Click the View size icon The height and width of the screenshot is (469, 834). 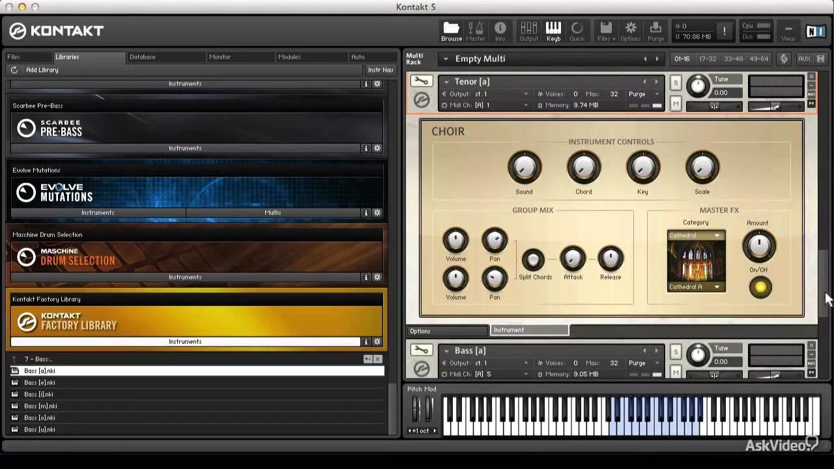(788, 31)
